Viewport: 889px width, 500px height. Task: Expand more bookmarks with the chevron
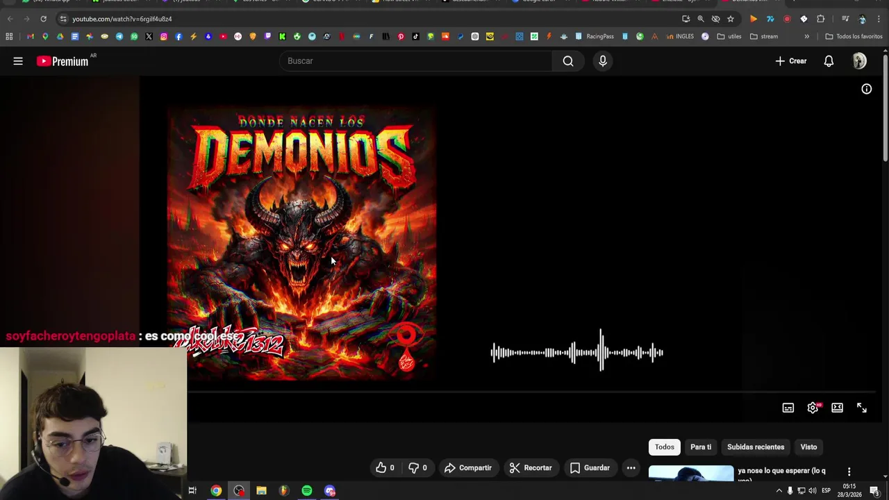pyautogui.click(x=806, y=36)
